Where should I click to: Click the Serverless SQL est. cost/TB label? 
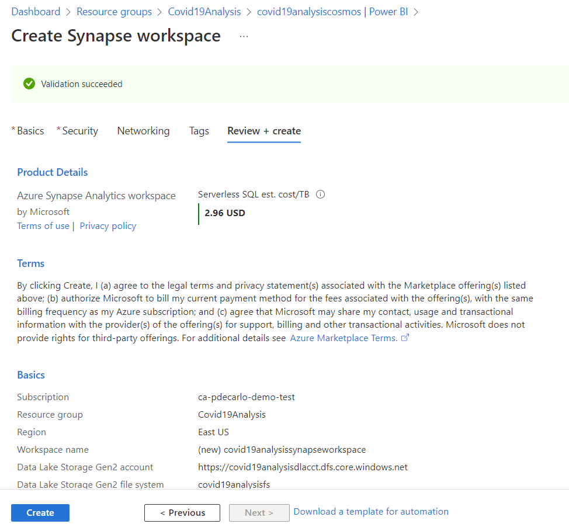pos(254,195)
